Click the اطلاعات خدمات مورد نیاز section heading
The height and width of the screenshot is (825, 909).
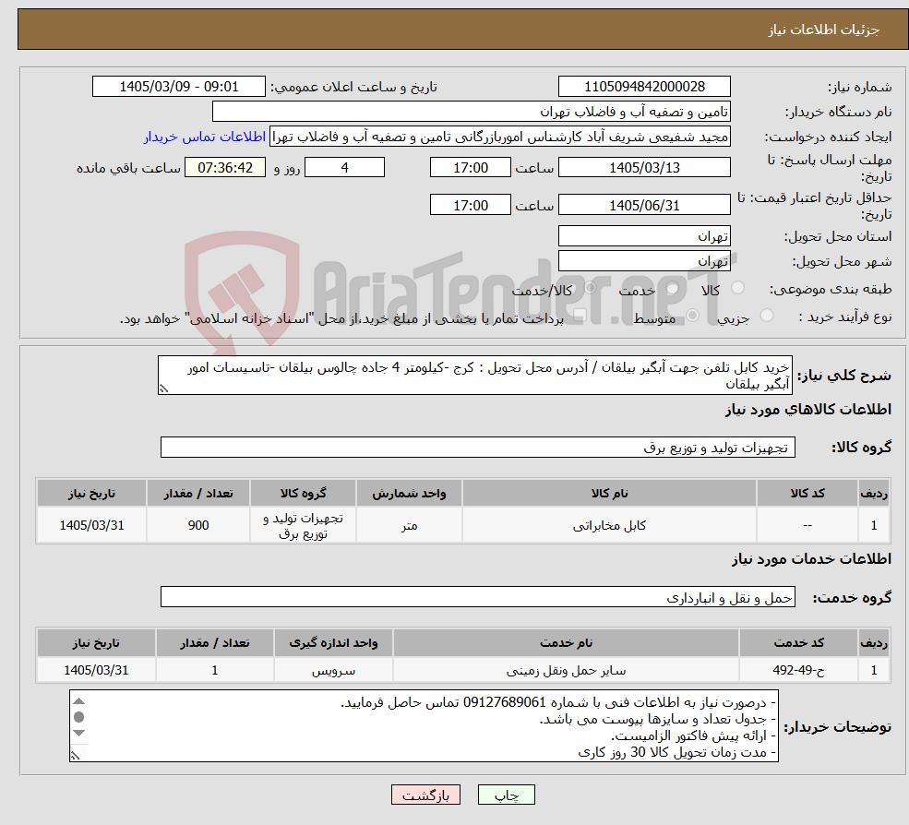[x=811, y=559]
